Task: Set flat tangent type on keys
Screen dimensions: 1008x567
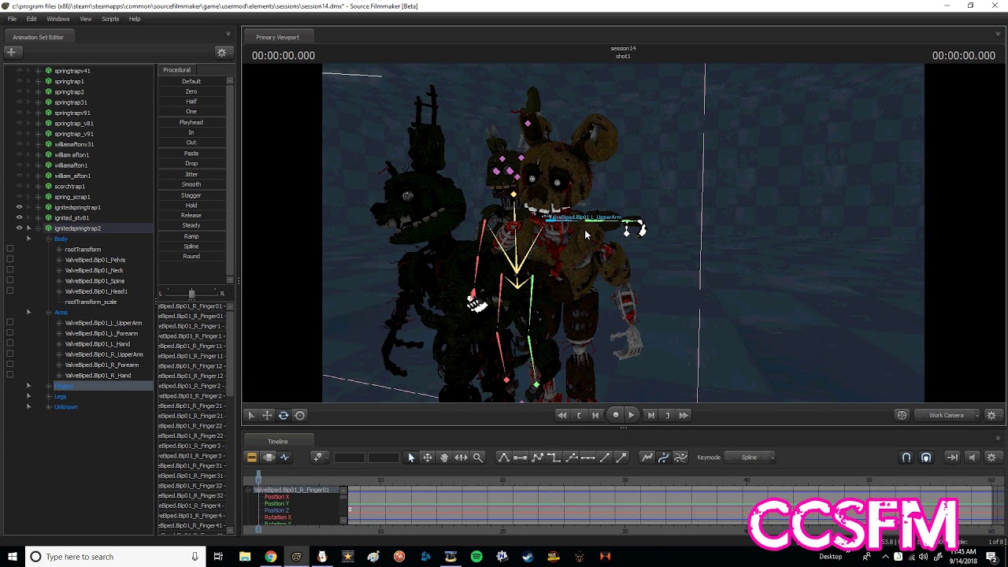Action: coord(521,457)
